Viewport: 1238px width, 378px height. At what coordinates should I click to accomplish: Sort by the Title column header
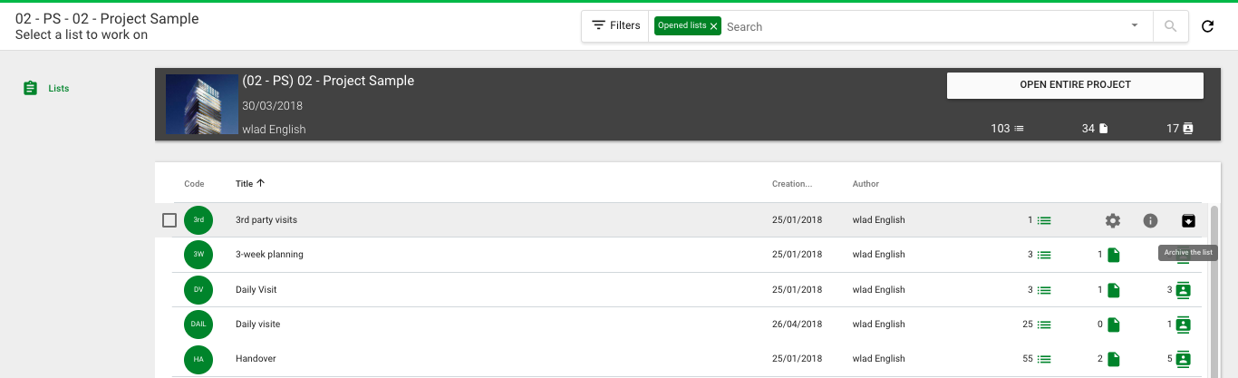click(250, 183)
